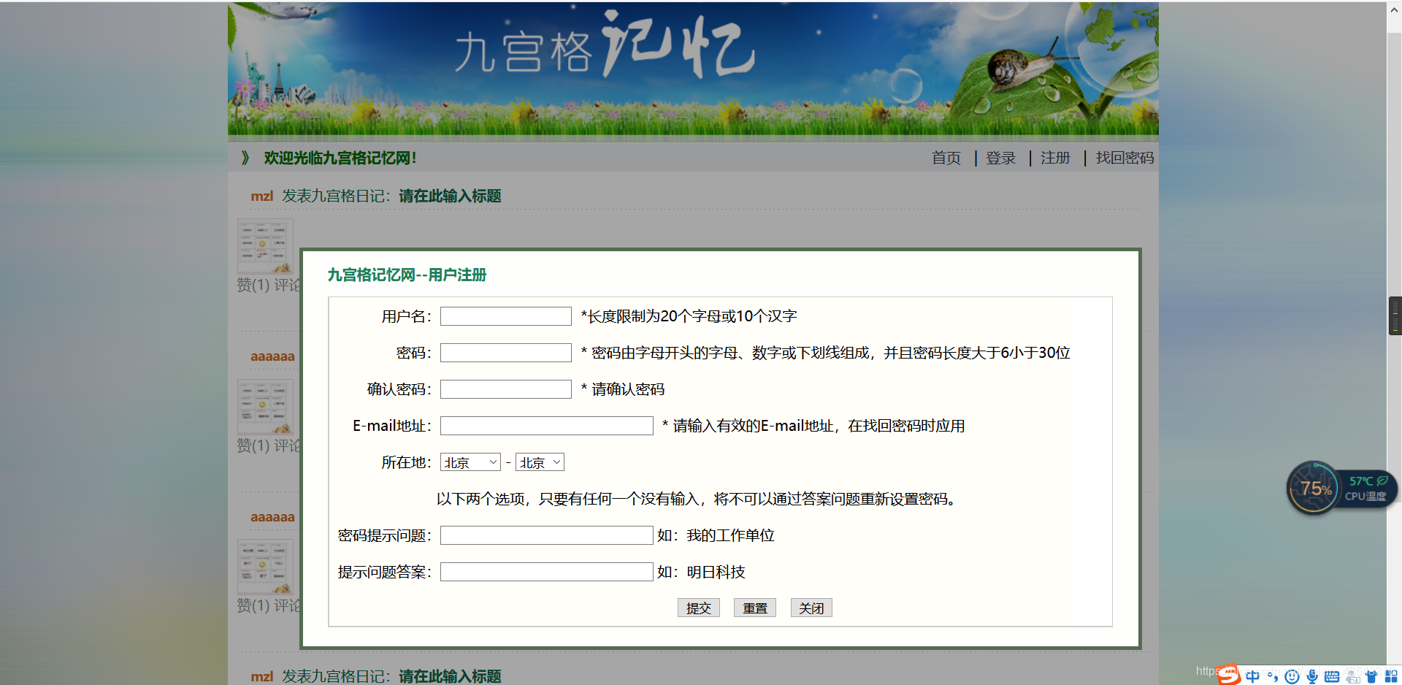Close the registration dialog with 关闭
The width and height of the screenshot is (1402, 685).
[x=811, y=608]
